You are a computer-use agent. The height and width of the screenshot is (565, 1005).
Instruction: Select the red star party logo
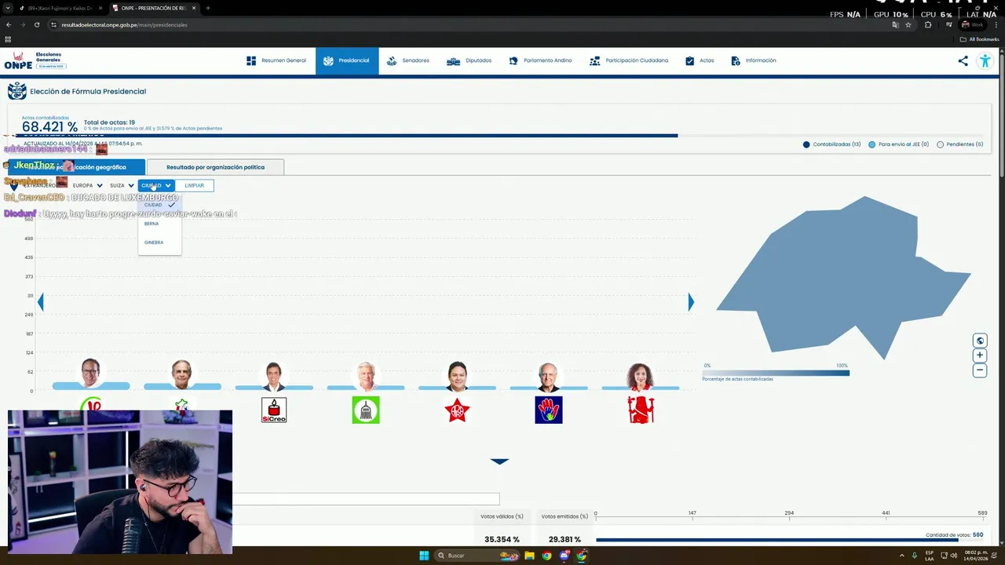457,410
